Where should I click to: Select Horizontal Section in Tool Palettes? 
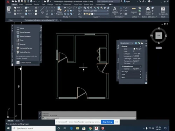pyautogui.click(x=24, y=48)
